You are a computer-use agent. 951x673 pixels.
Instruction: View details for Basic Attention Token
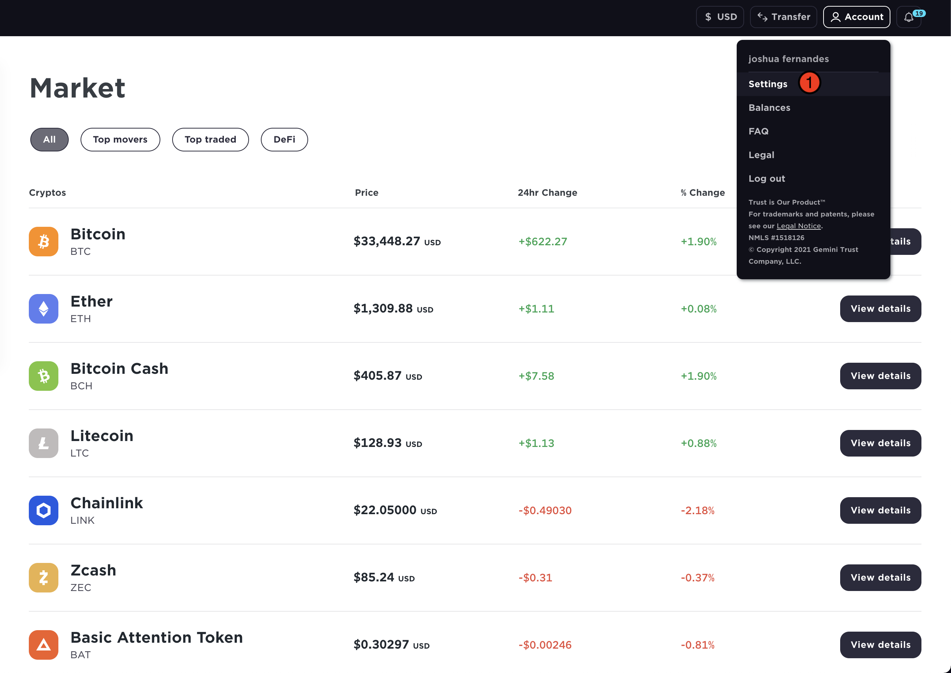880,645
